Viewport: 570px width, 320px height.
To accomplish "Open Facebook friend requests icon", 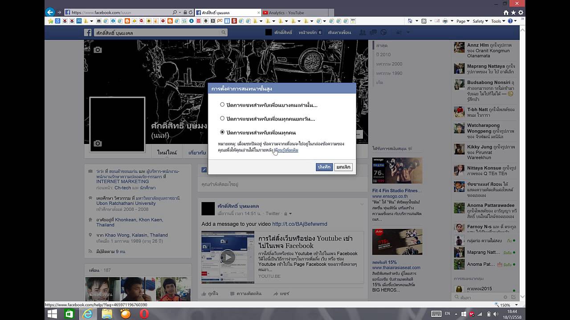I will pyautogui.click(x=362, y=32).
